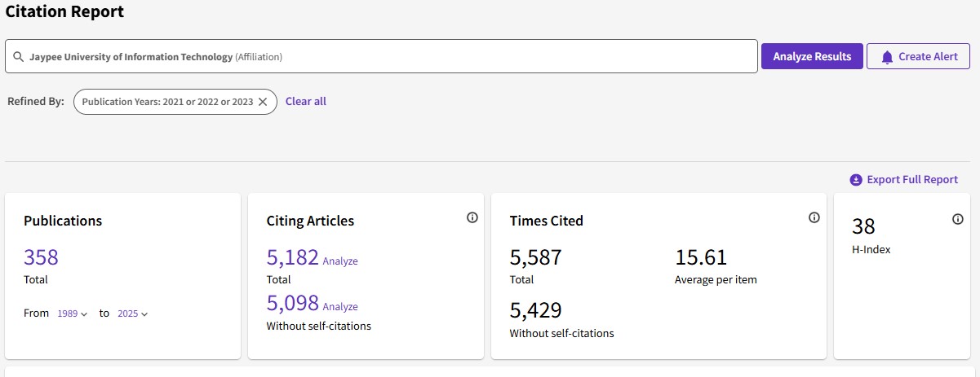Click the Export Full Report download icon
This screenshot has height=377, width=980.
856,180
